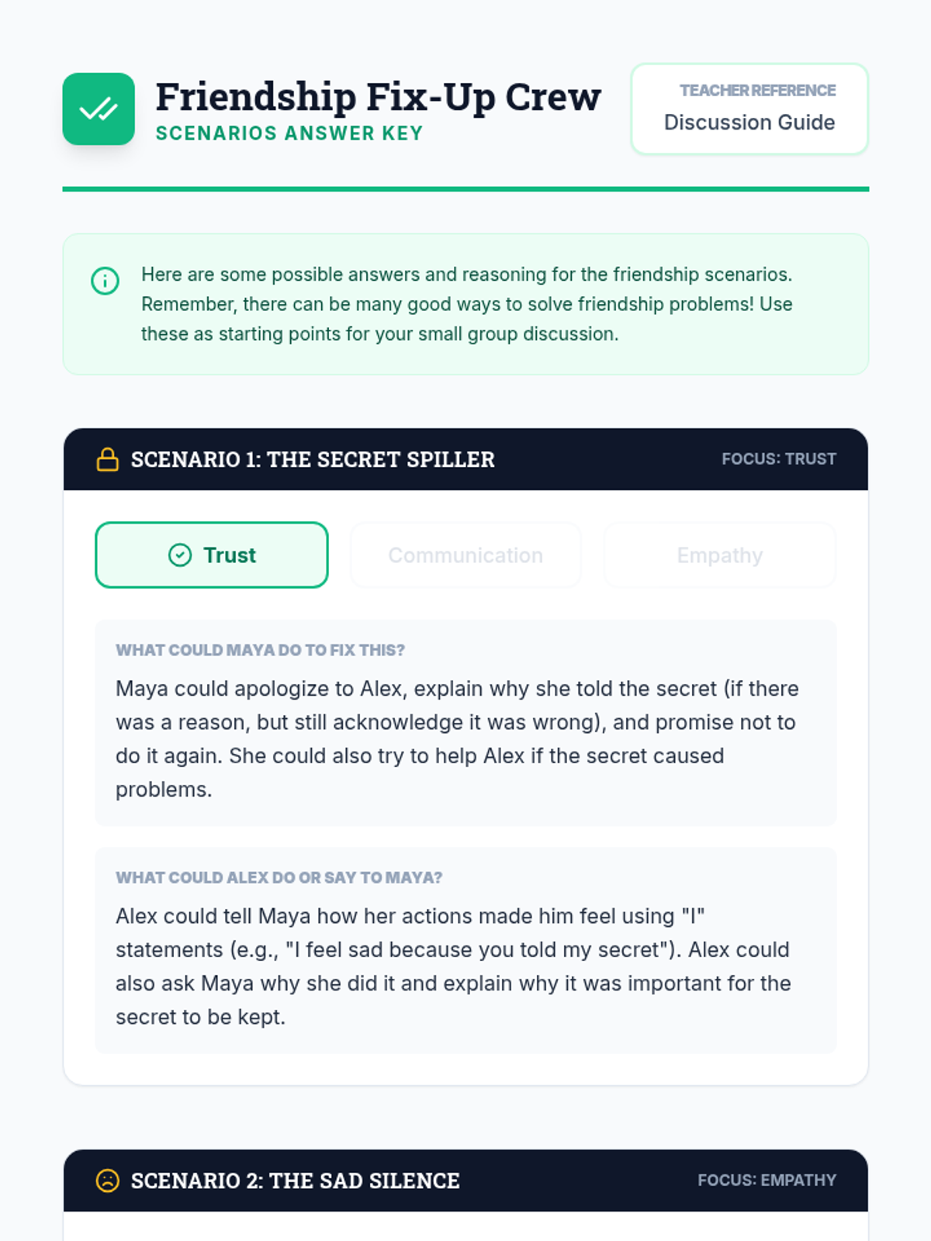This screenshot has width=931, height=1241.
Task: Click the green introduction info box text
Action: 465,304
